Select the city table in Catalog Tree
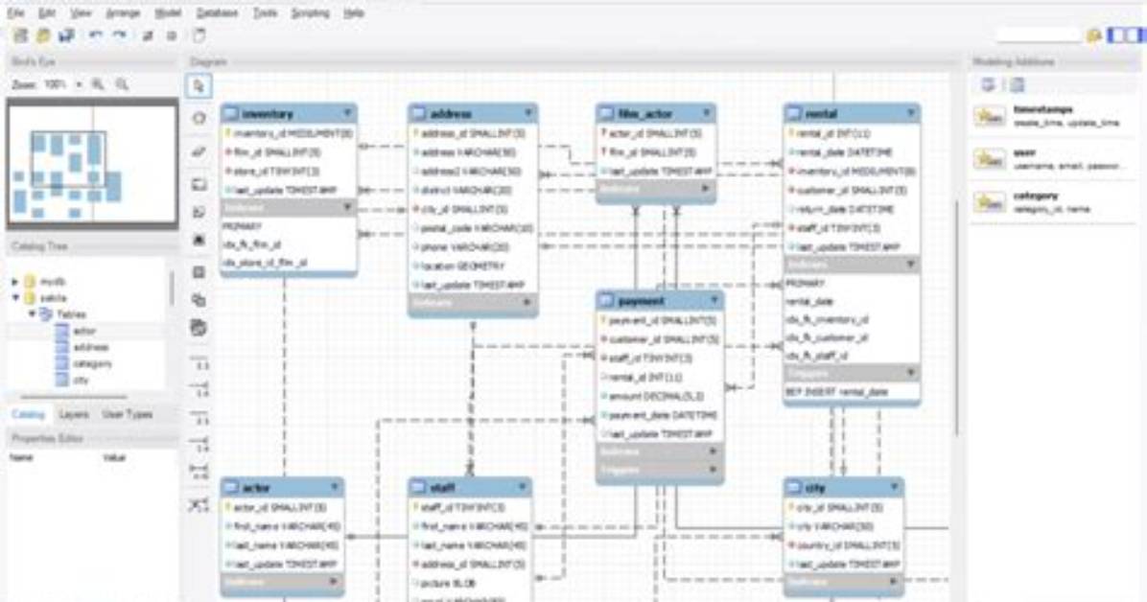Viewport: 1147px width, 602px height. coord(81,380)
